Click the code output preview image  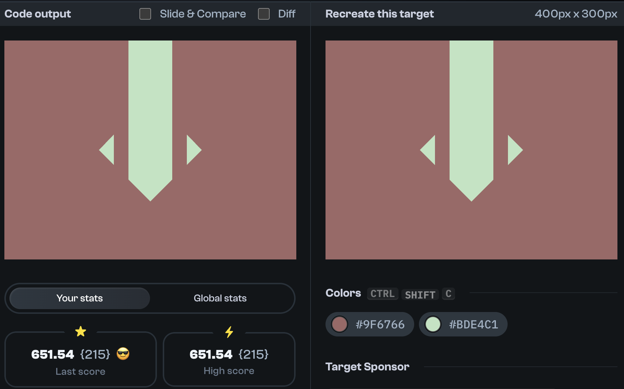(150, 149)
